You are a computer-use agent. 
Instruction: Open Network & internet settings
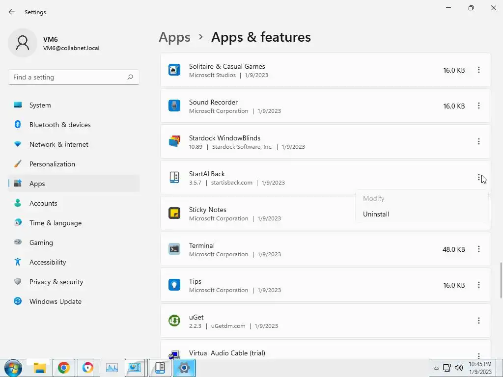pos(74,144)
